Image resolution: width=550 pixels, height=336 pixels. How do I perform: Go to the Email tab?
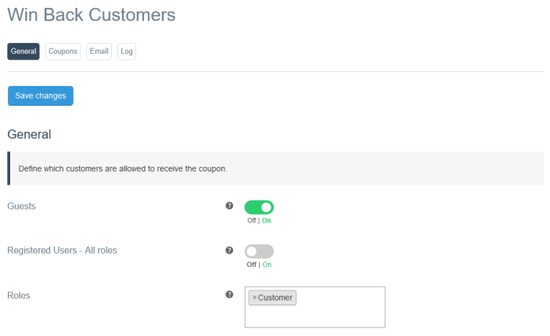(x=99, y=52)
